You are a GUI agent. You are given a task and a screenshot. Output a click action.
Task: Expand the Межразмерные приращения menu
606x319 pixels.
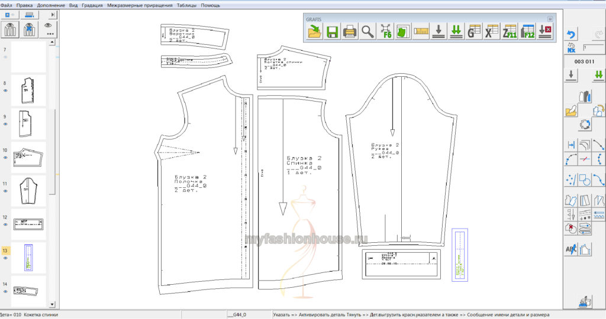click(x=140, y=5)
